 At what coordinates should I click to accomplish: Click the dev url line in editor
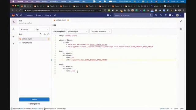click(86, 60)
